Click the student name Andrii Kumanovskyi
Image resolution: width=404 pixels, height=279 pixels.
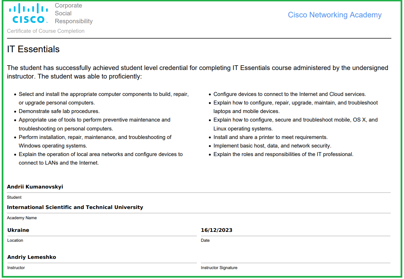pos(35,187)
